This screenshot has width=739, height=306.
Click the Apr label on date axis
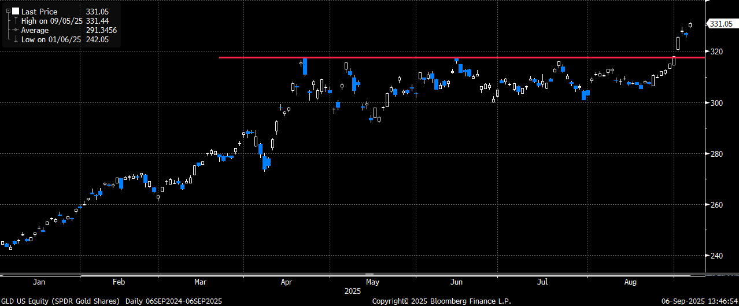pos(286,282)
